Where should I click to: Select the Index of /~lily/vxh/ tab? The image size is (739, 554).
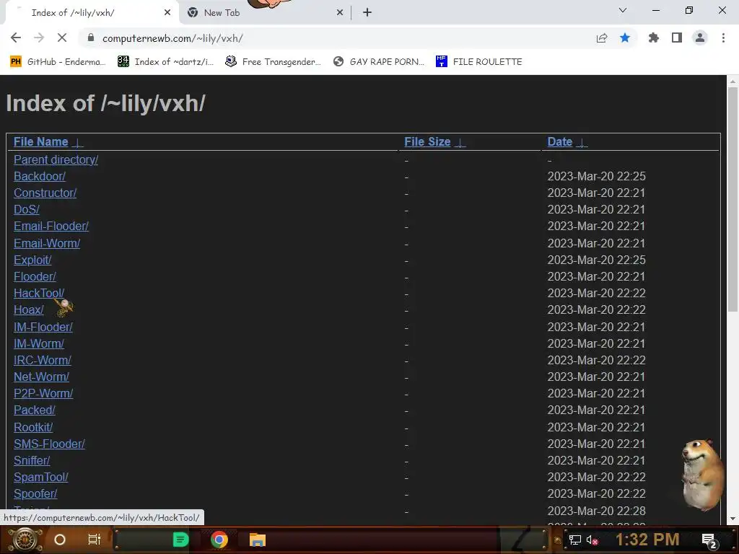coord(92,13)
